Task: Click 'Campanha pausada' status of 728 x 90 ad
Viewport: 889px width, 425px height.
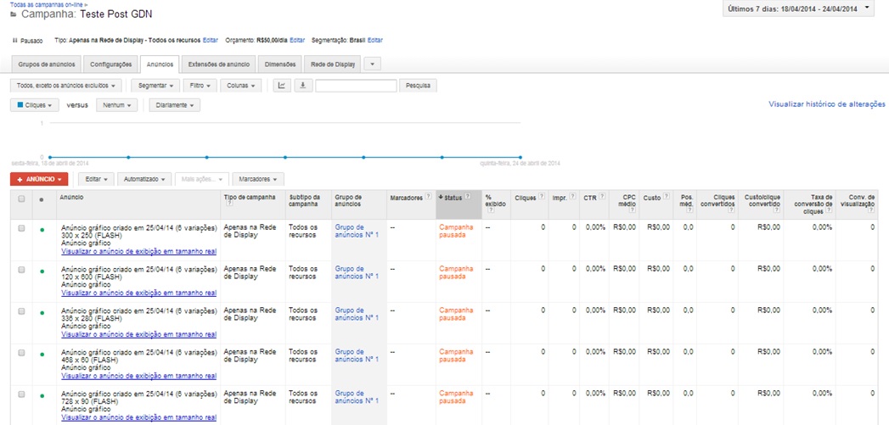Action: pos(456,397)
